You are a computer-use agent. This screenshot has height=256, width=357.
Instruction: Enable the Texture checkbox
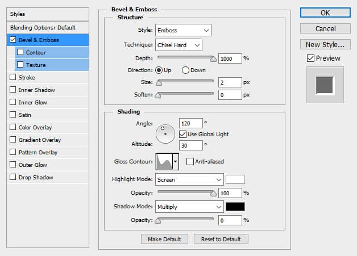click(20, 65)
